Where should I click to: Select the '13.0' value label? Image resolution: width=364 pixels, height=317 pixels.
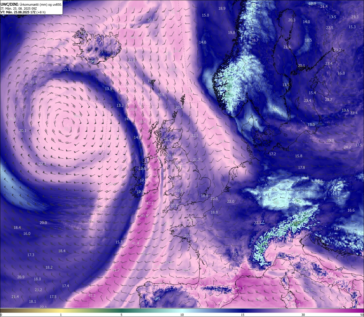[311, 125]
